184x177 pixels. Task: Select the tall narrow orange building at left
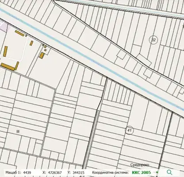click(x=5, y=51)
